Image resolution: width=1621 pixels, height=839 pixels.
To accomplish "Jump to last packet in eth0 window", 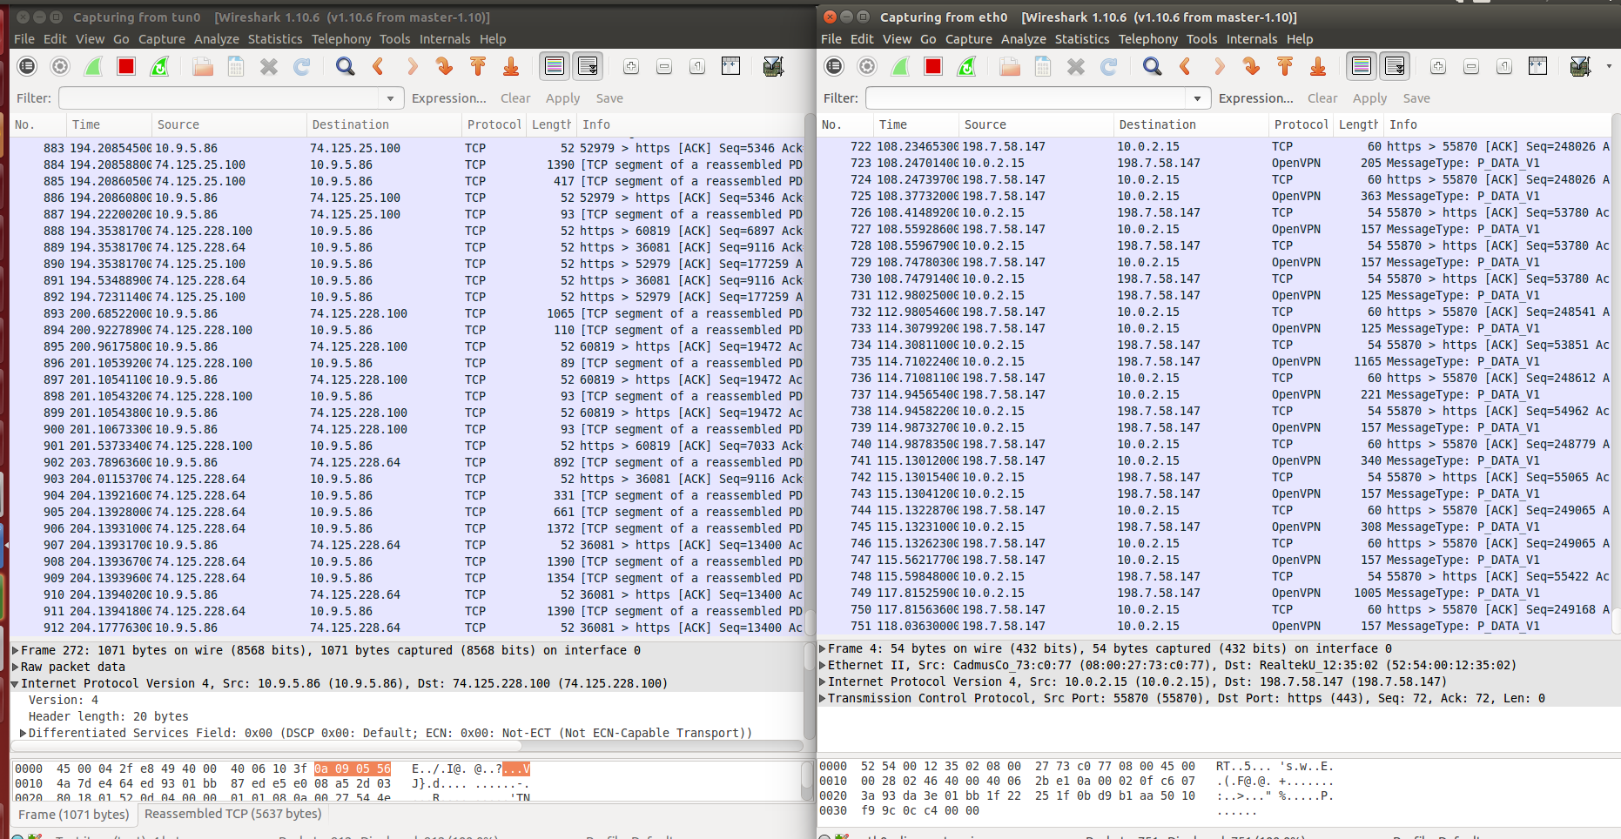I will click(x=1318, y=66).
